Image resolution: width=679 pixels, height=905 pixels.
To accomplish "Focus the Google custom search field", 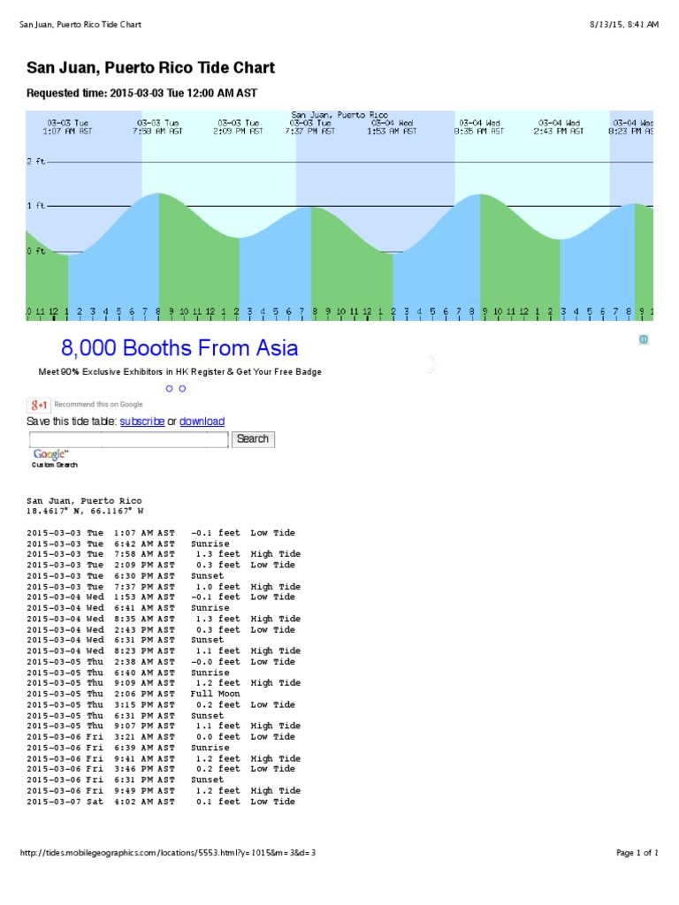I will (129, 440).
